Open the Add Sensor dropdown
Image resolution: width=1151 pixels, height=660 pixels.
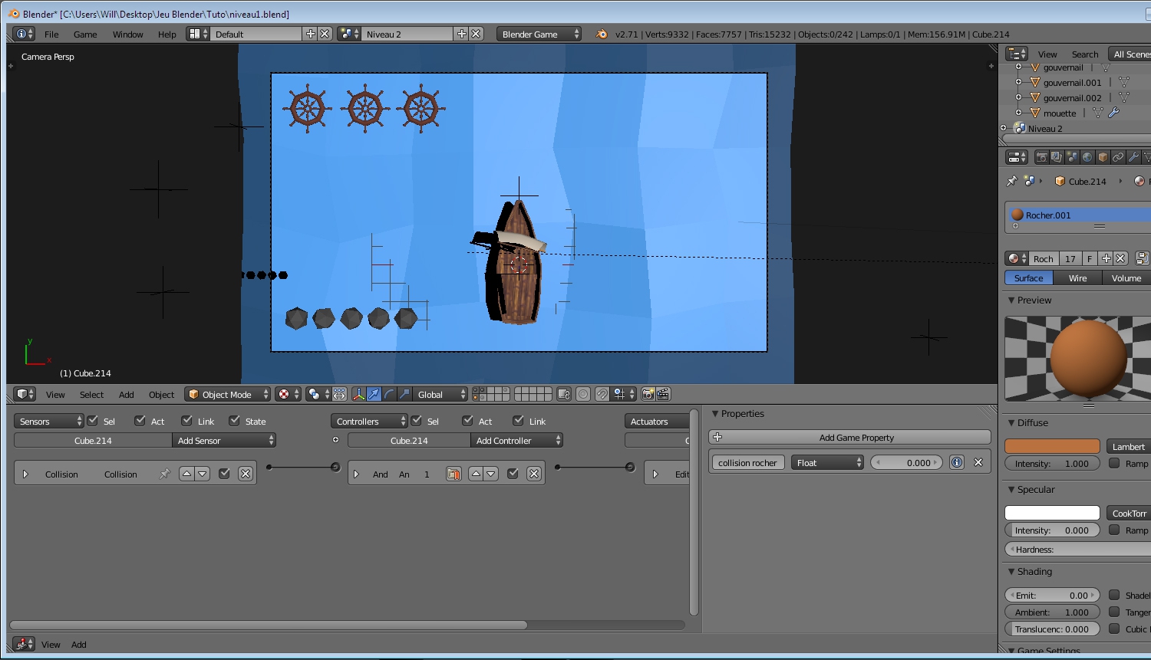(224, 440)
